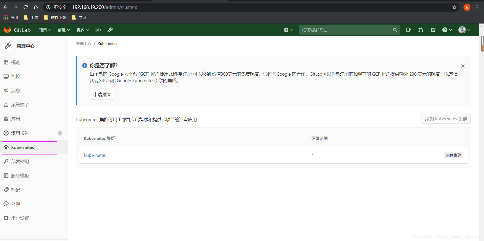Image resolution: width=484 pixels, height=241 pixels.
Task: Click 添加 Kubernetes 集群 button
Action: [x=446, y=119]
